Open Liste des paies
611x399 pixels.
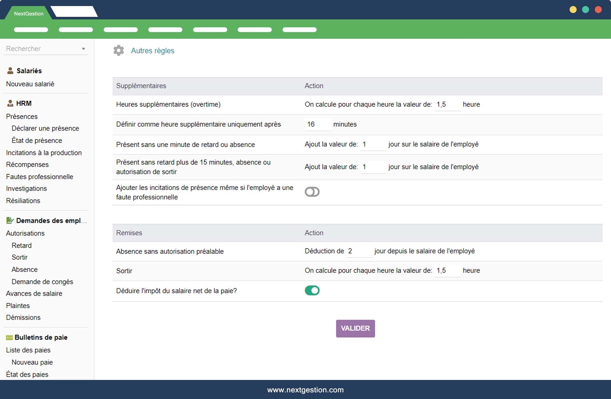click(x=28, y=350)
